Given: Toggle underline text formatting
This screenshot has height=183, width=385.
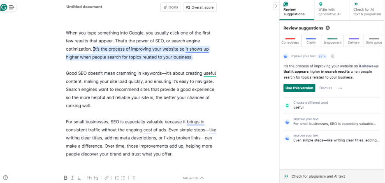Looking at the screenshot, I should [x=79, y=178].
